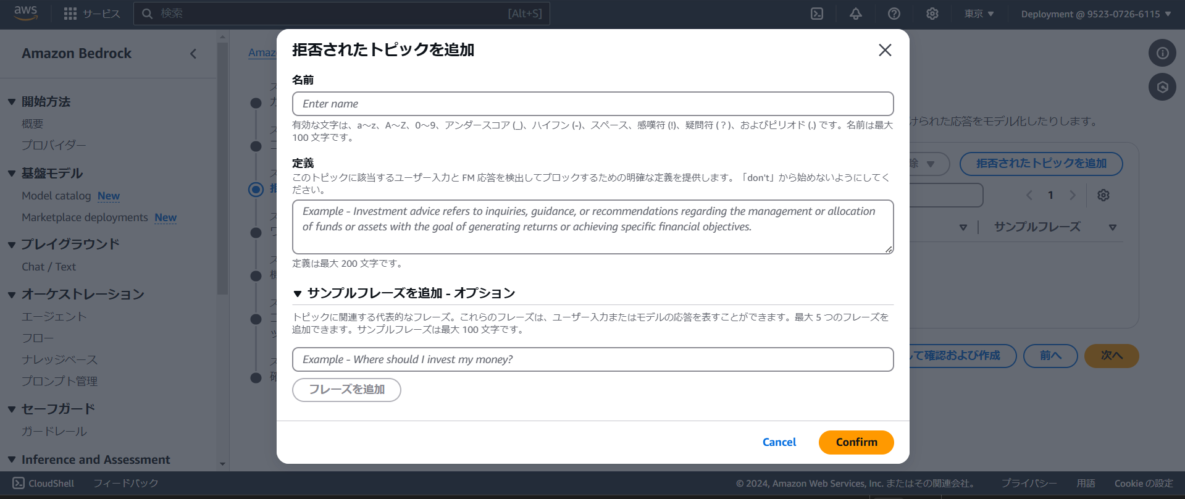Collapse the プレイグラウンド section
Screen dimensions: 1185x499
click(11, 245)
